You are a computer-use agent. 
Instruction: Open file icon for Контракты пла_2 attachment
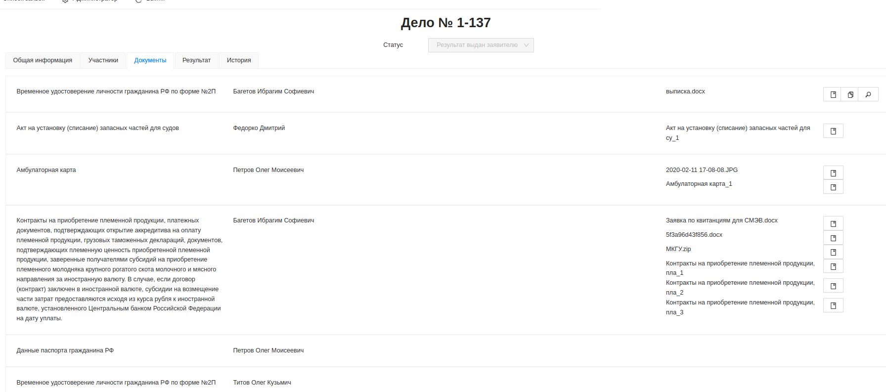833,286
